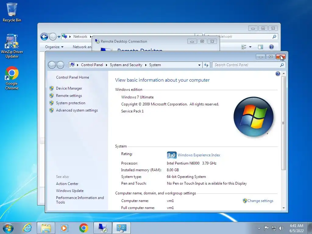Image resolution: width=312 pixels, height=234 pixels.
Task: Click the scroll down arrow in System window
Action: click(284, 208)
